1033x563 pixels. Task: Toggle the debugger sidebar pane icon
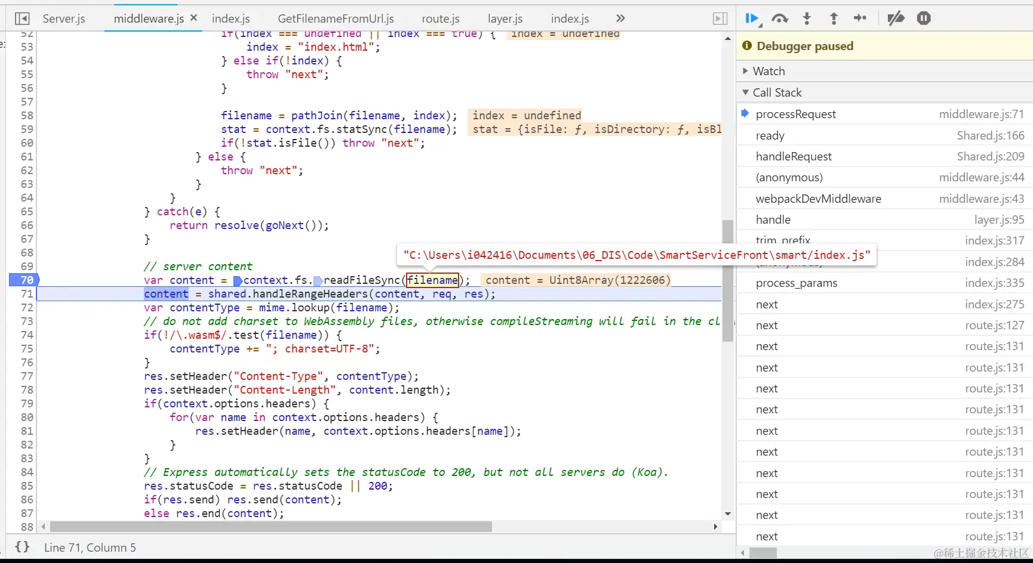721,18
